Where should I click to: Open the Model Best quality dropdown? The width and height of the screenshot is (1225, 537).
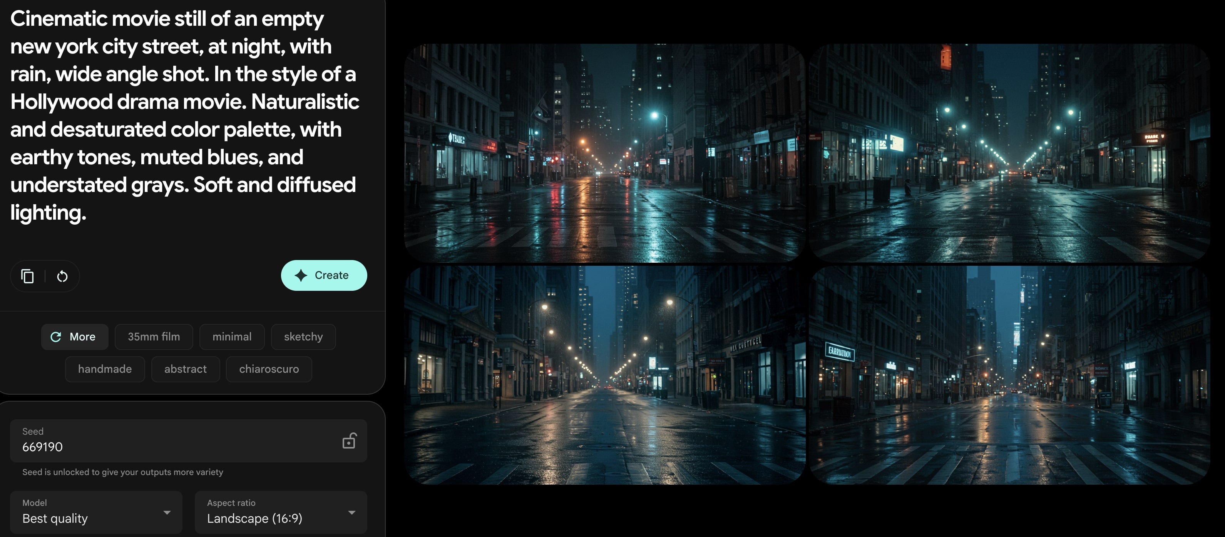click(96, 512)
